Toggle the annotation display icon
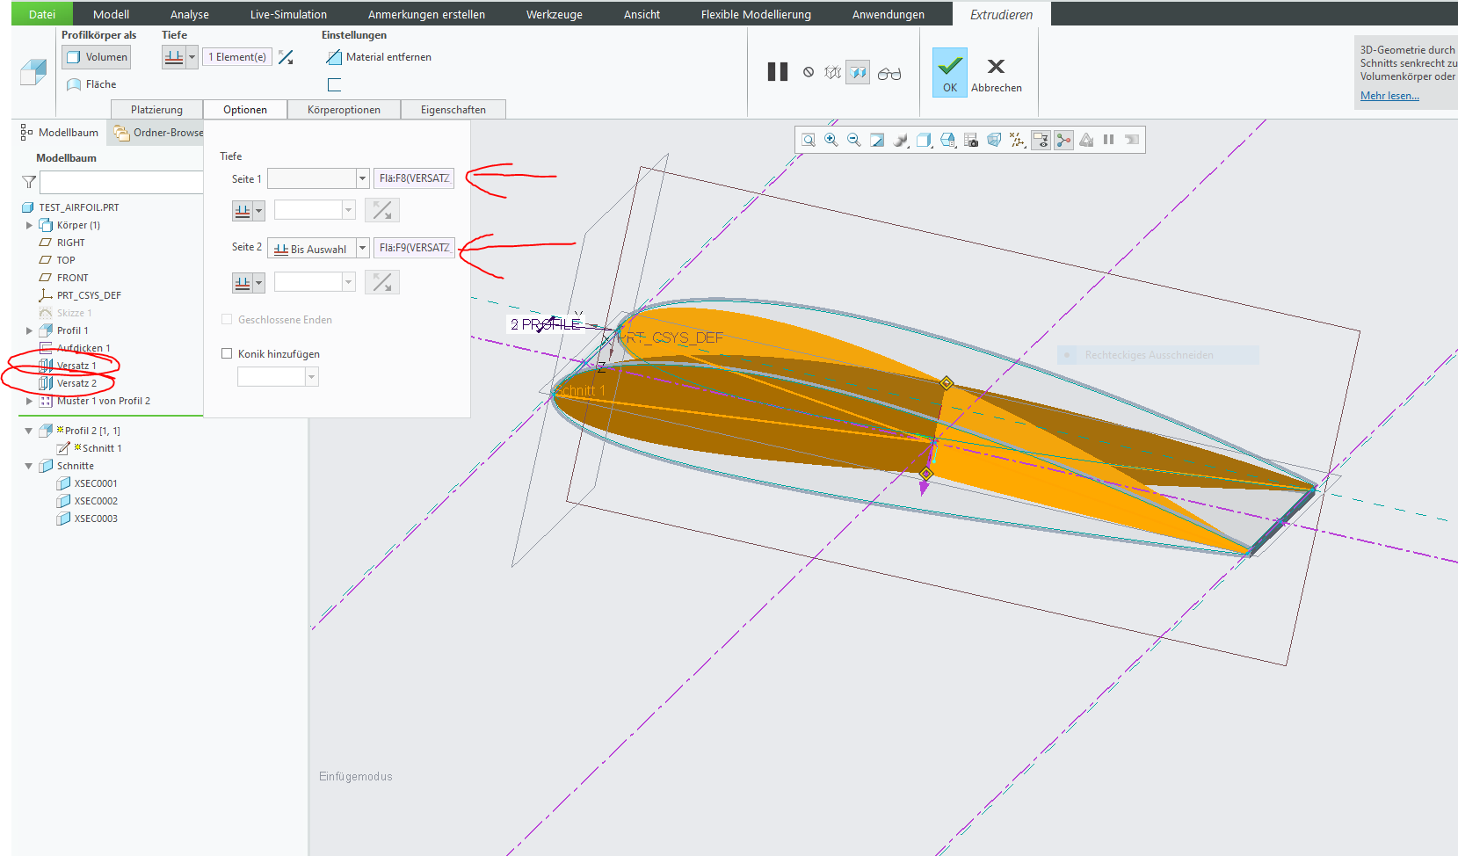1458x856 pixels. pos(1041,140)
